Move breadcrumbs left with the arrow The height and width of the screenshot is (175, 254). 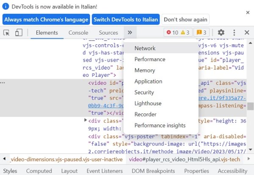pos(4,159)
